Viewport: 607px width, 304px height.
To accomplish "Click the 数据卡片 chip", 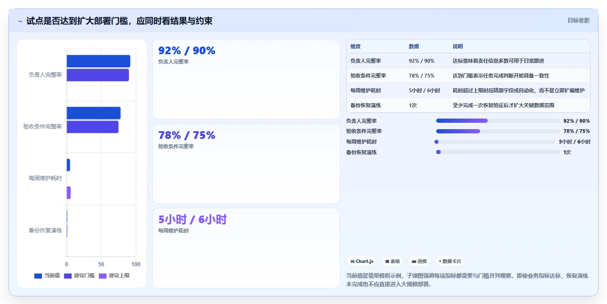I will [450, 261].
